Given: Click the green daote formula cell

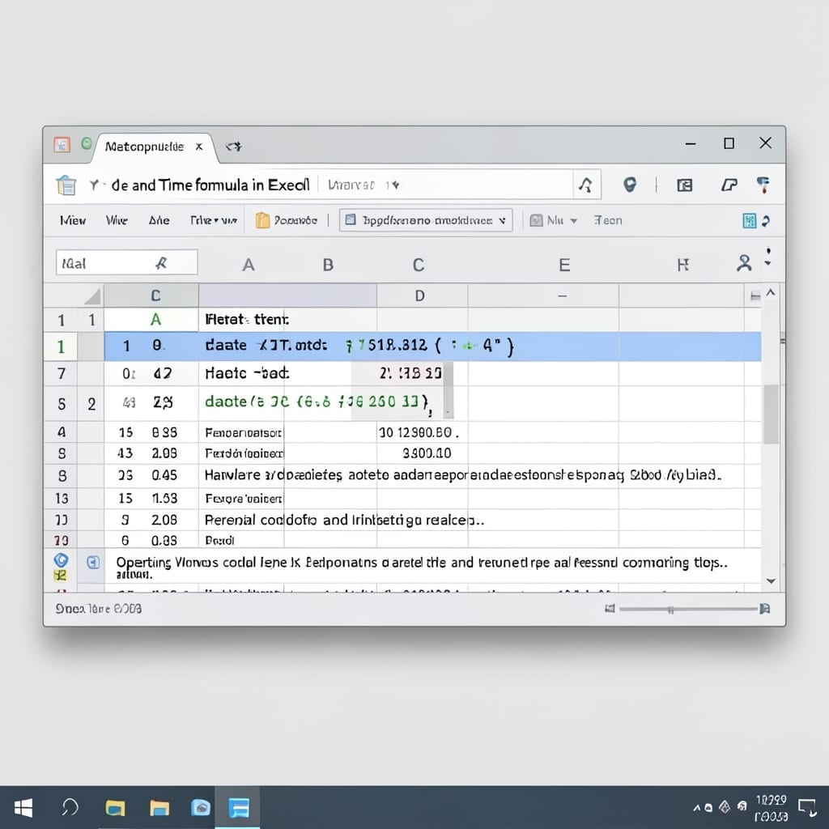Looking at the screenshot, I should click(317, 402).
